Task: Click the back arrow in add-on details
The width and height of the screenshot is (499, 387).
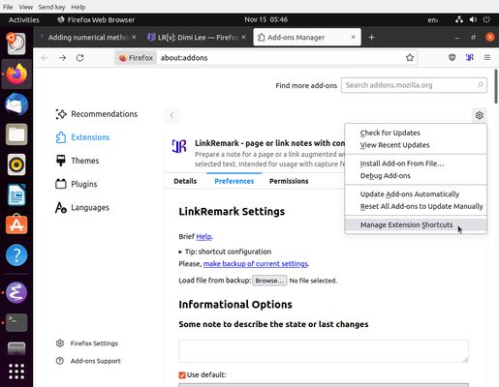Action: 172,115
